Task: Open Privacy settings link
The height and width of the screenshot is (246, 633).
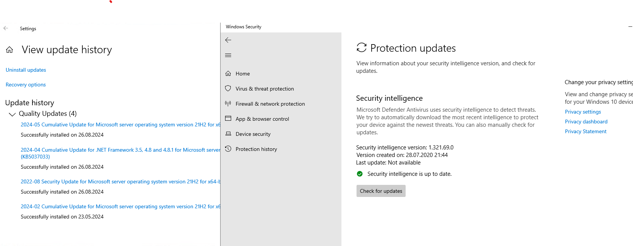Action: click(583, 112)
